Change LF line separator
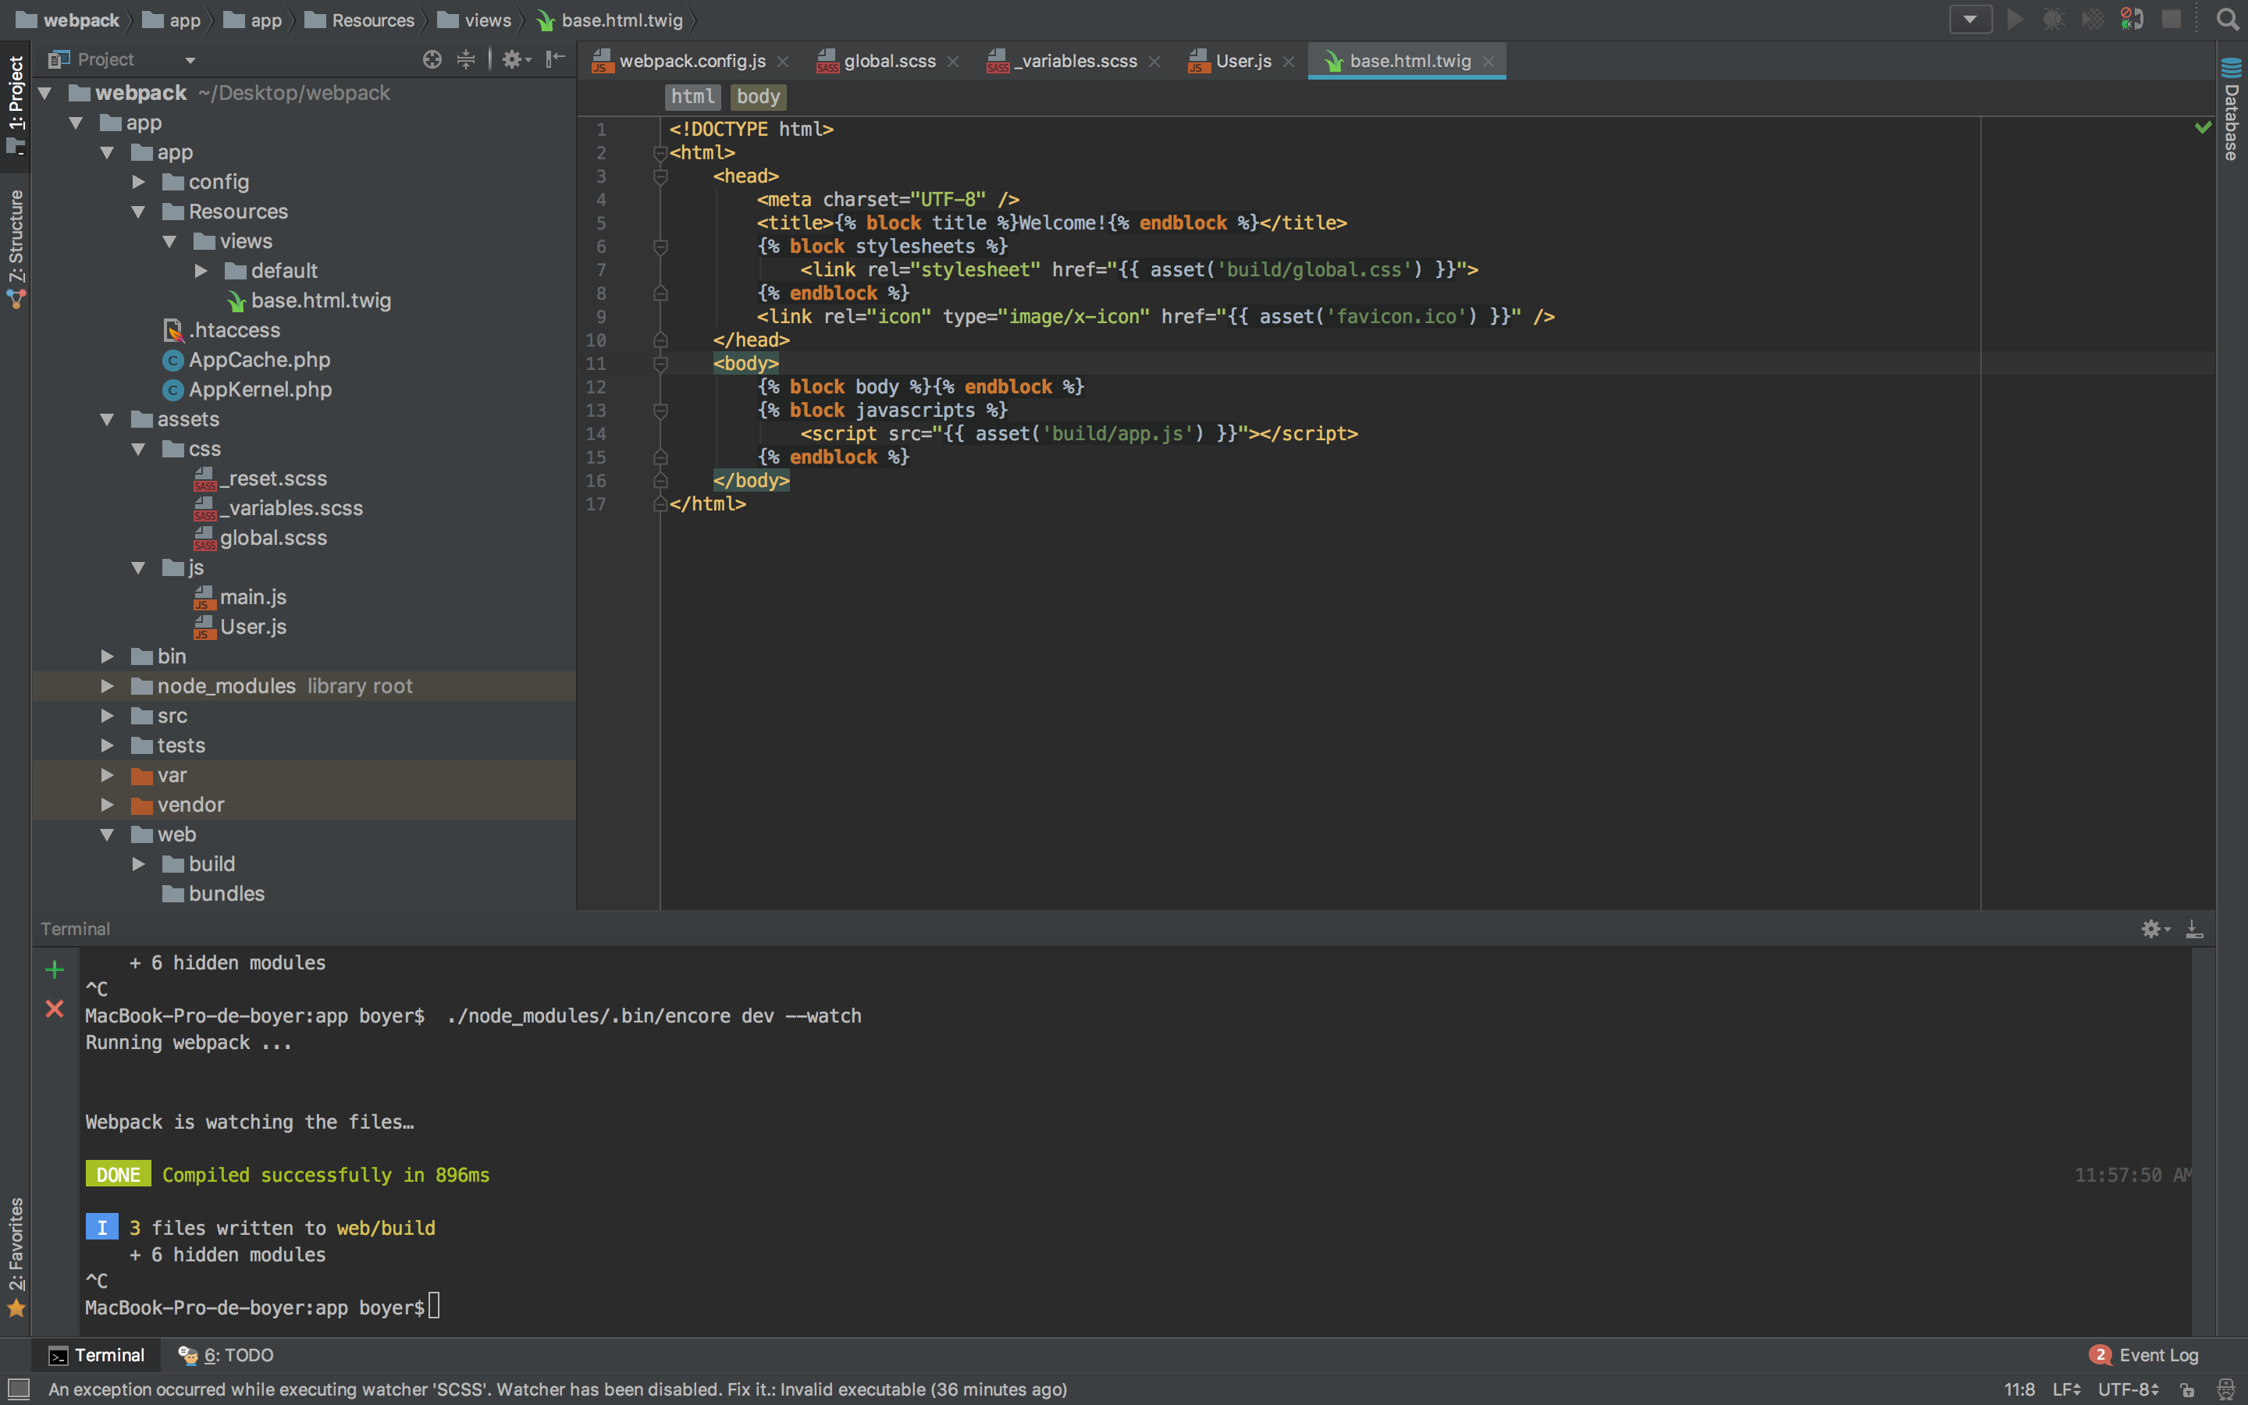2248x1405 pixels. (2067, 1389)
